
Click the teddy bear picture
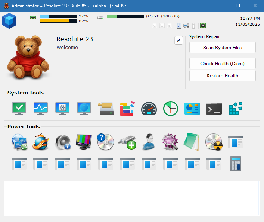[28, 57]
